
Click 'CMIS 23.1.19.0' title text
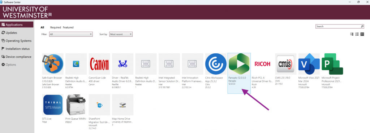pyautogui.click(x=283, y=78)
